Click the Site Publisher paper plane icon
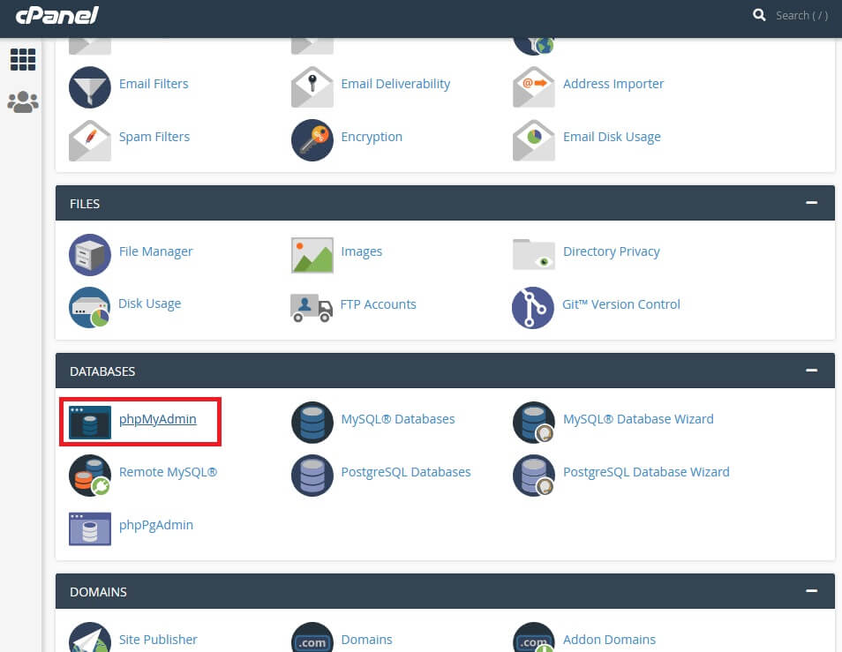Image resolution: width=842 pixels, height=652 pixels. click(90, 637)
